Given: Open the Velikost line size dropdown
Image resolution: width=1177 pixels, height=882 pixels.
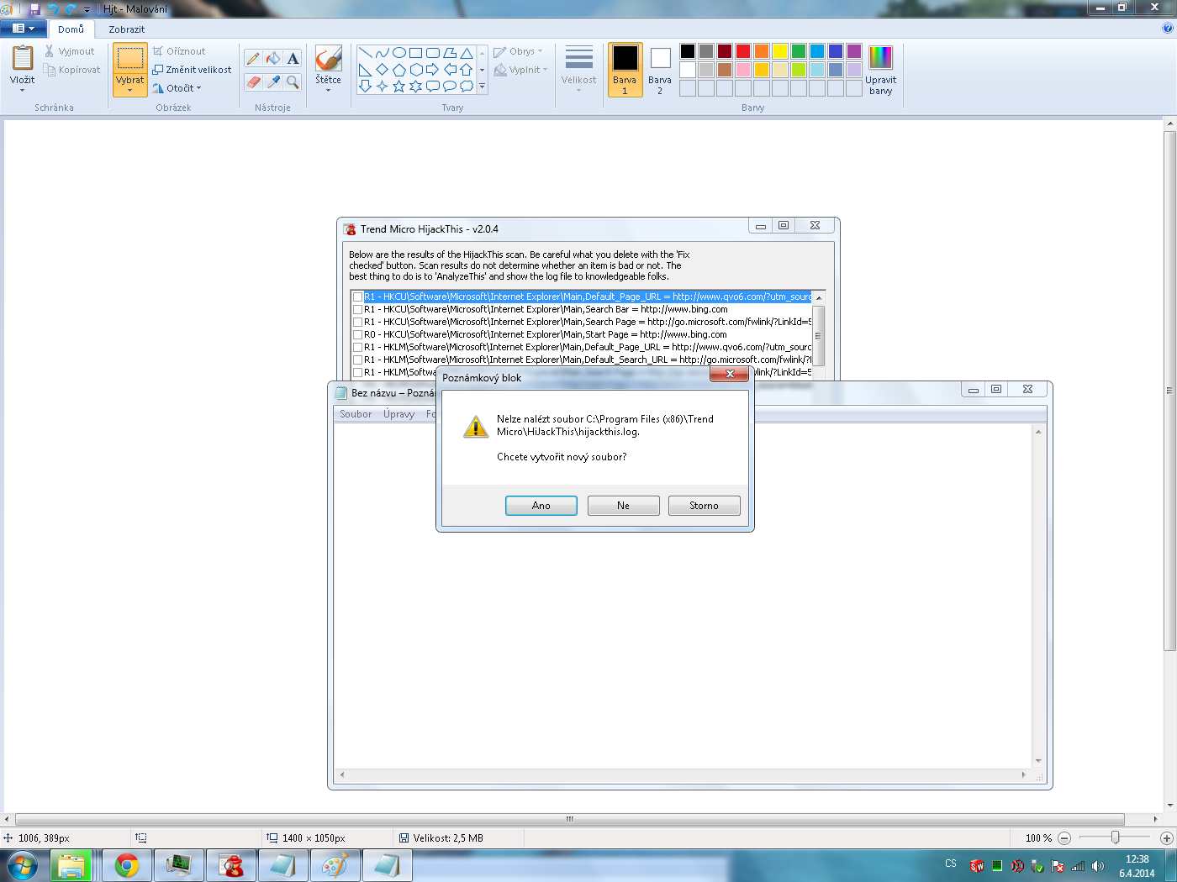Looking at the screenshot, I should (x=578, y=69).
